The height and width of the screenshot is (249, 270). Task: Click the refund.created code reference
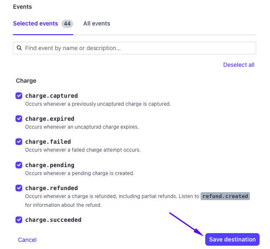225,196
